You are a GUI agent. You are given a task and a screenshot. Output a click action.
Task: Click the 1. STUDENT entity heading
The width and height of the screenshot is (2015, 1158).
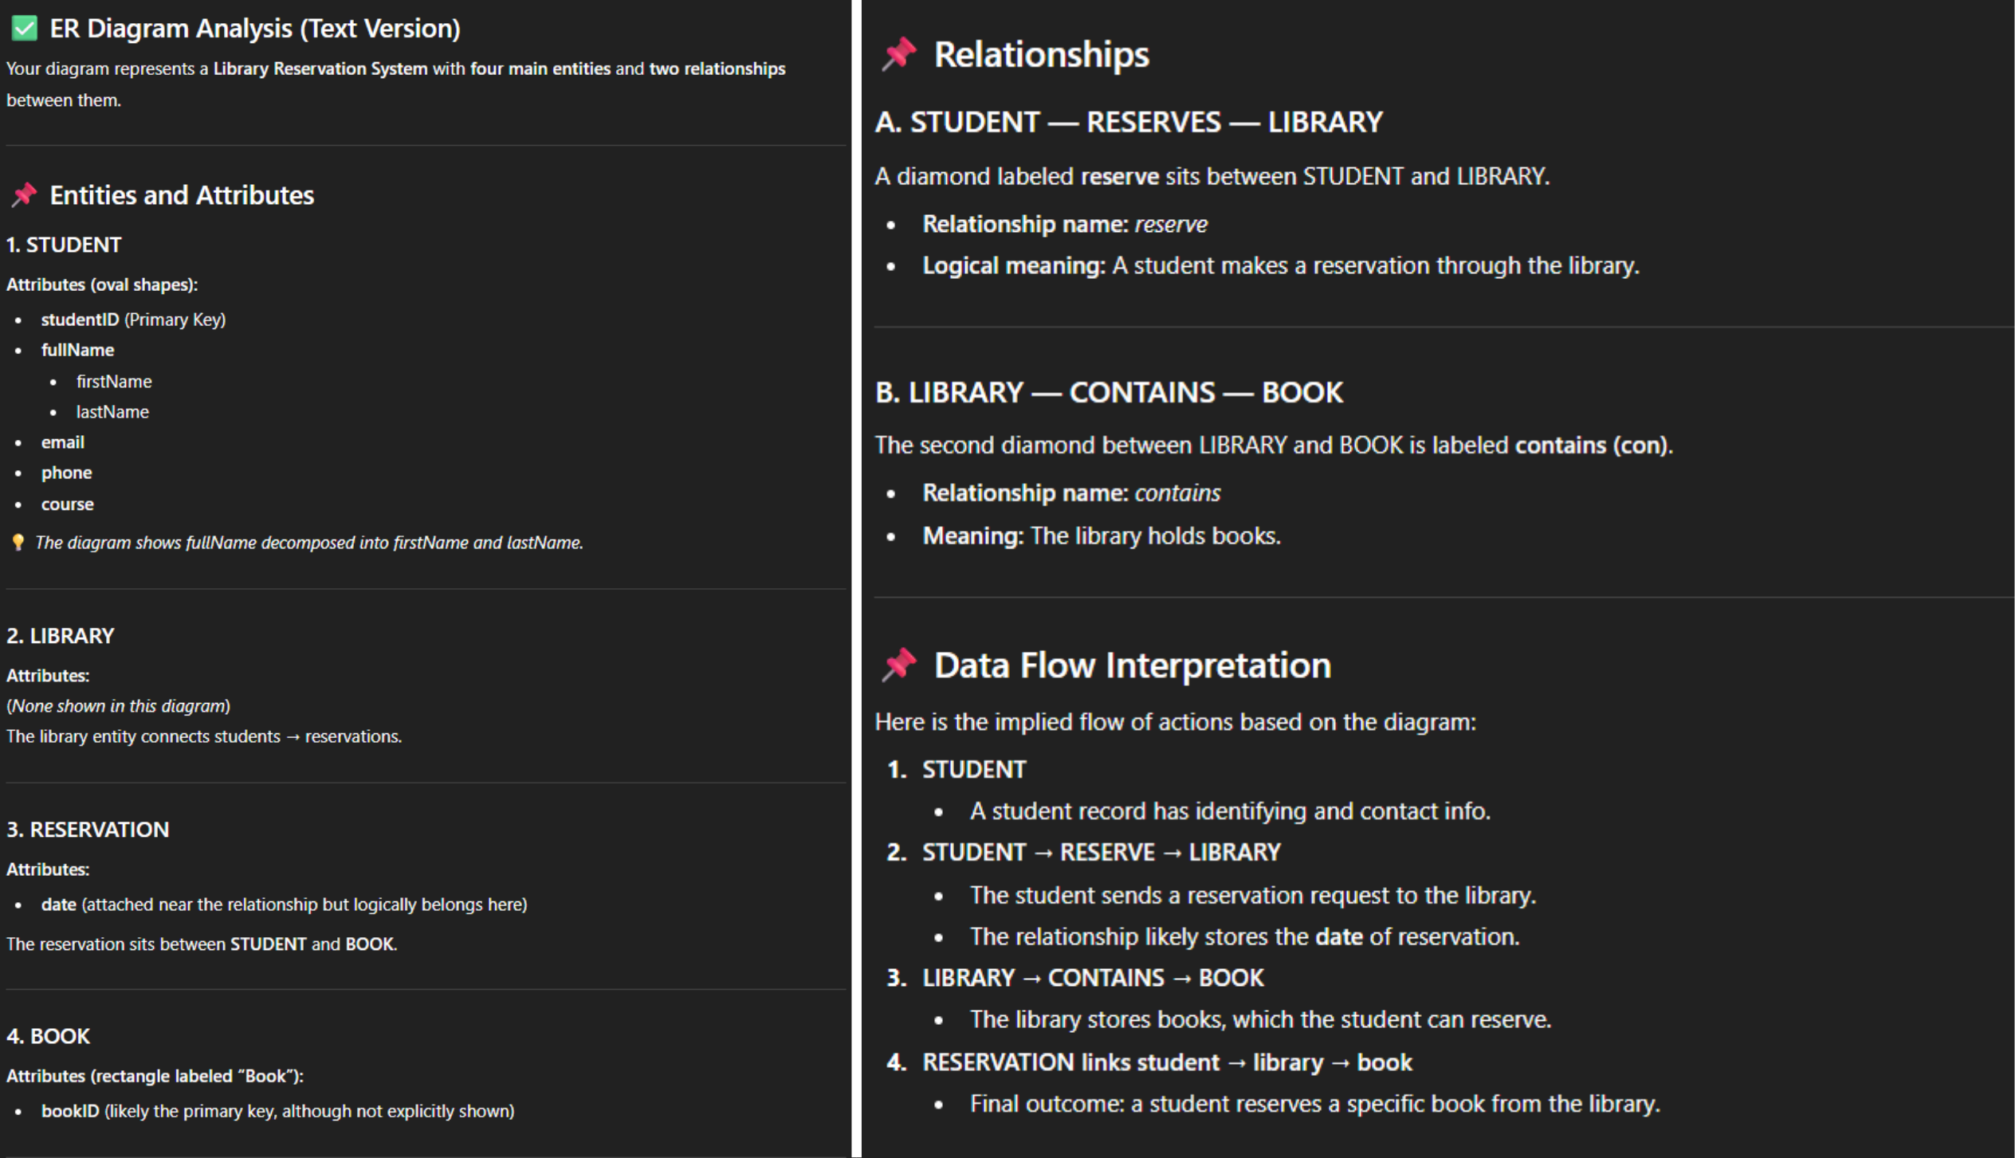pyautogui.click(x=64, y=245)
